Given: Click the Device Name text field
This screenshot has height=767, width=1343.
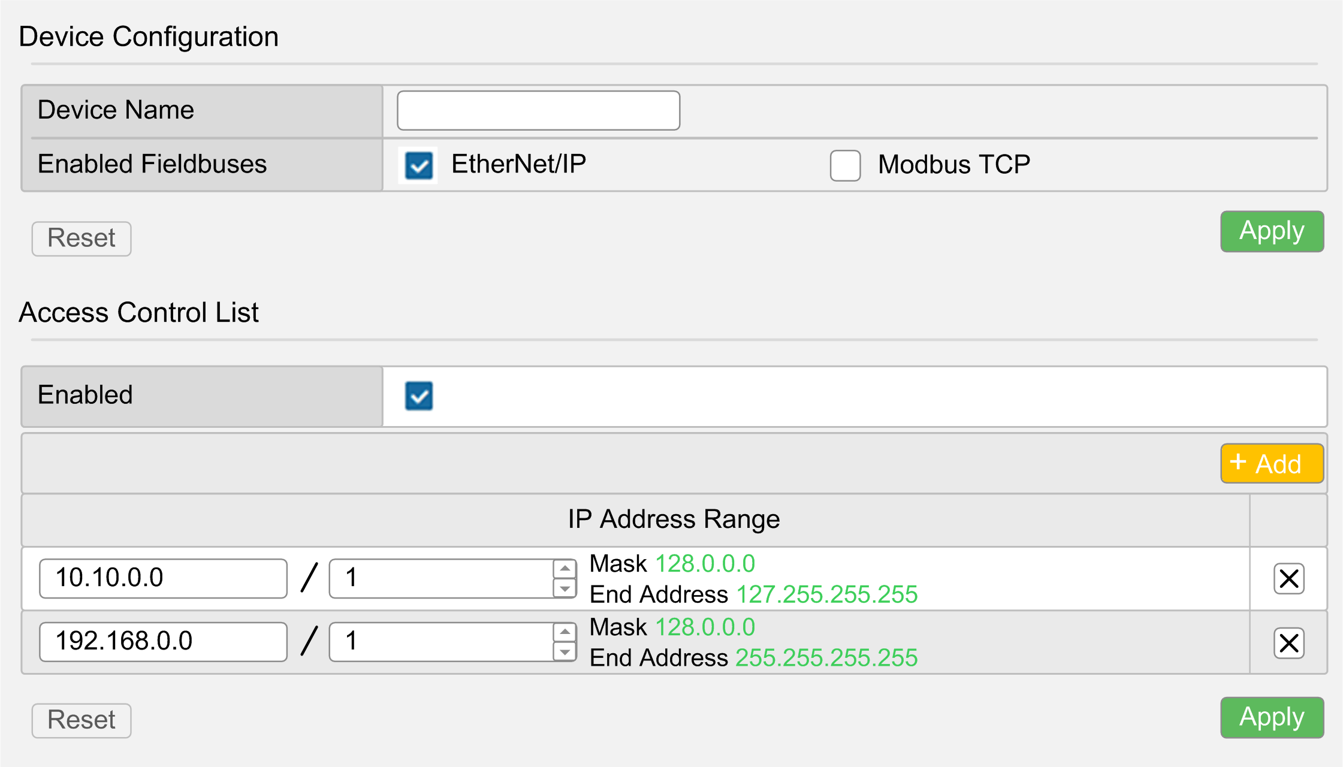Looking at the screenshot, I should [x=538, y=110].
